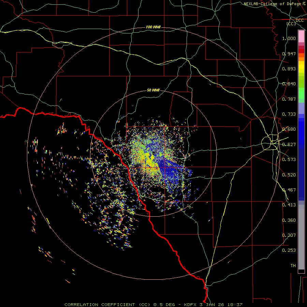Click the 0.840 scale value
The height and width of the screenshot is (307, 307).
(289, 84)
